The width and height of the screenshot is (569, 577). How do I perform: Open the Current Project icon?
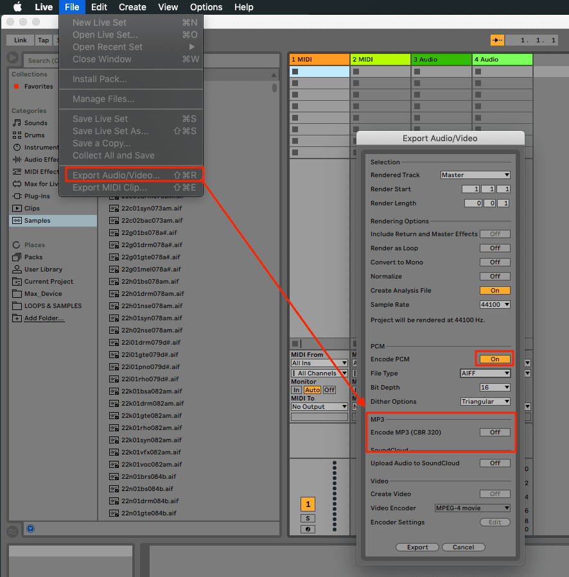[17, 282]
